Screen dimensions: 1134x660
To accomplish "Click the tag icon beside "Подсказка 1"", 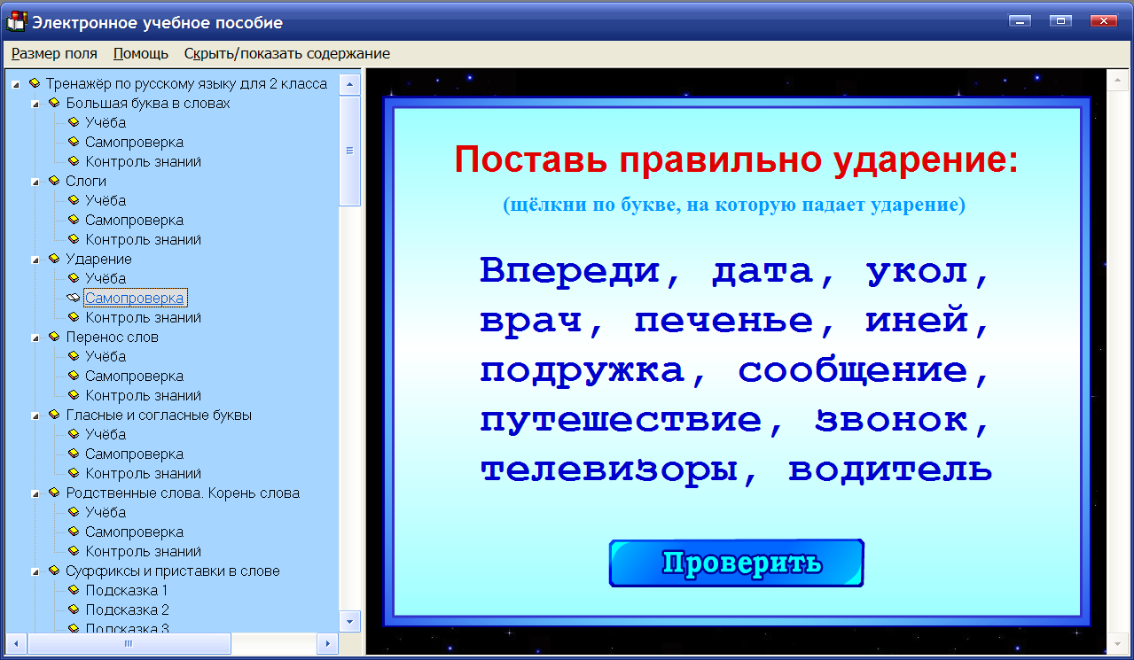I will coord(74,589).
